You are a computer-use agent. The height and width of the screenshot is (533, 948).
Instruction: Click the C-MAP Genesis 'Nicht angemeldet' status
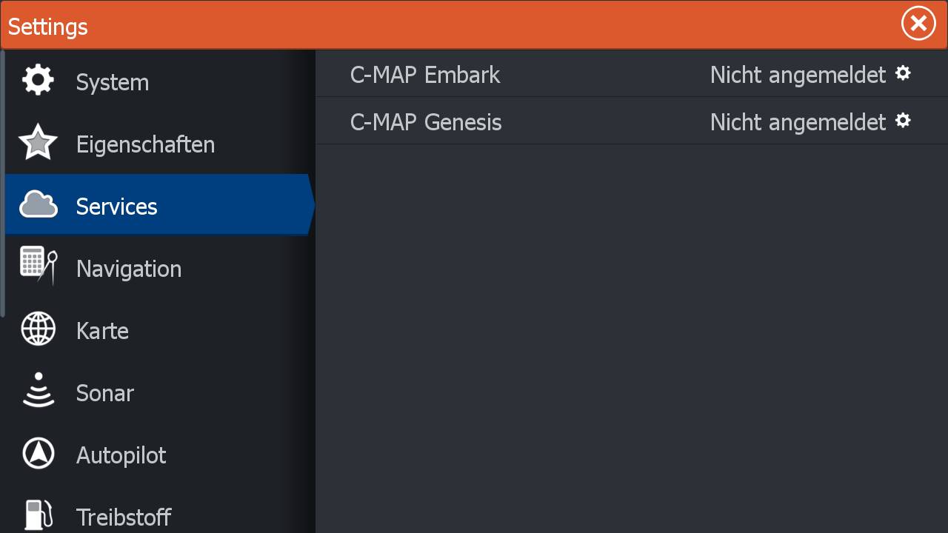(x=798, y=122)
